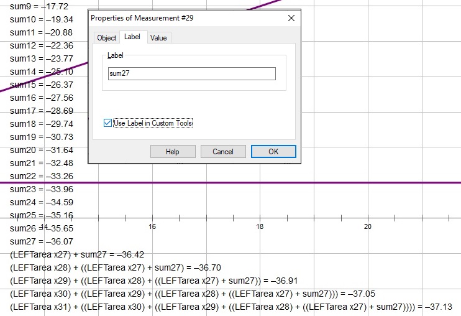Confirm with the OK button
Viewport: 461px width, 316px height.
[x=273, y=152]
